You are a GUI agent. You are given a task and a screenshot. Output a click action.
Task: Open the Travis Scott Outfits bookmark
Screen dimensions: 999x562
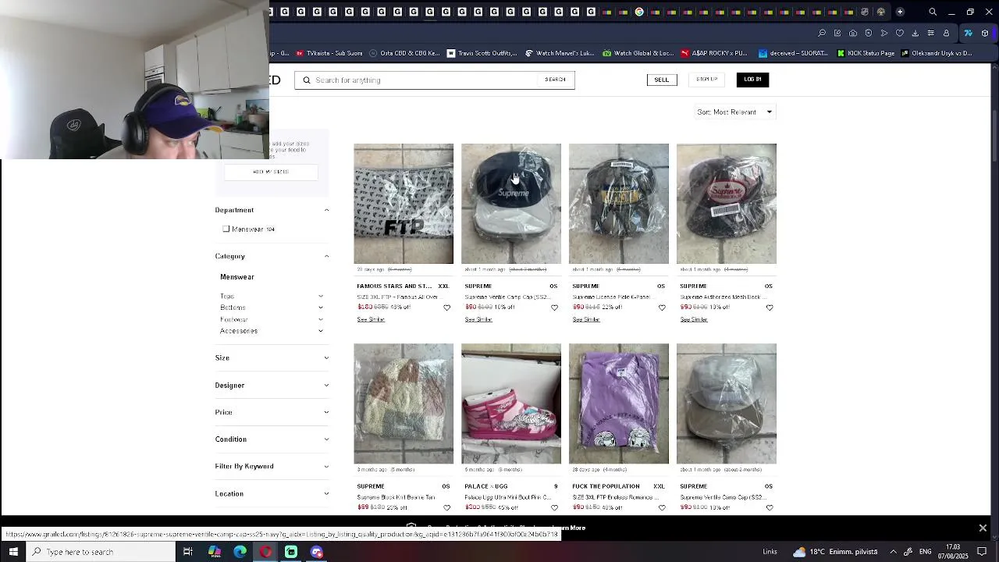(482, 53)
